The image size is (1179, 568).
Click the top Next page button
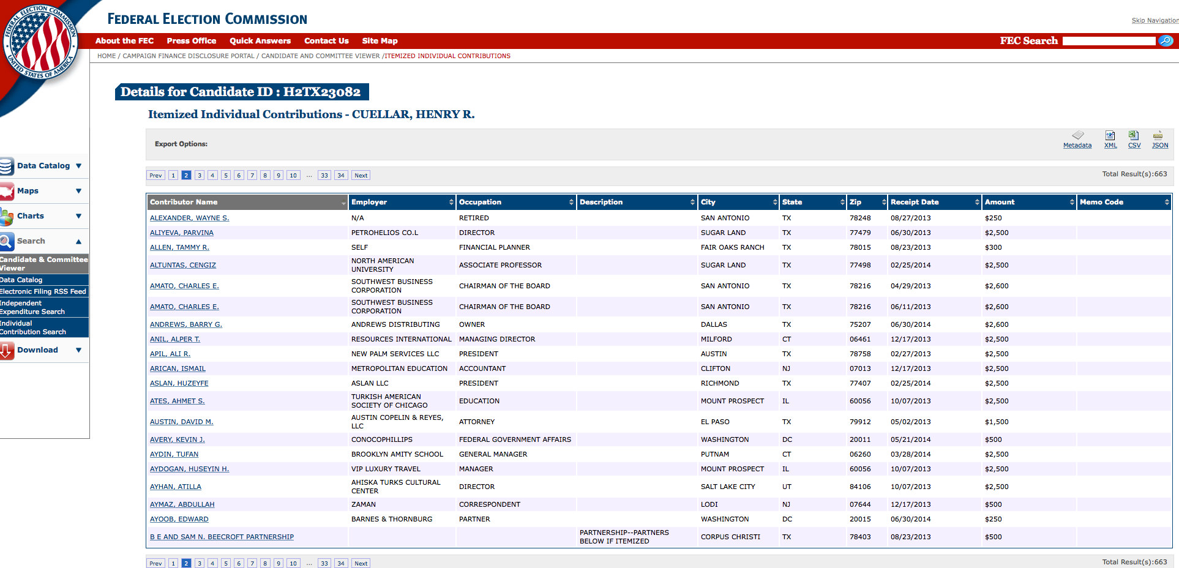pyautogui.click(x=361, y=176)
